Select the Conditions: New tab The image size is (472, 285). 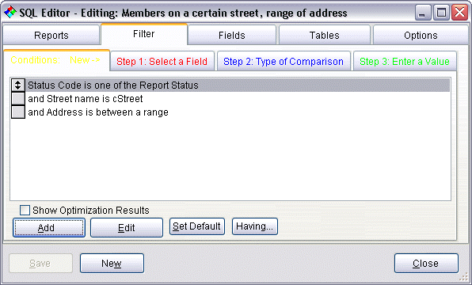pyautogui.click(x=56, y=60)
